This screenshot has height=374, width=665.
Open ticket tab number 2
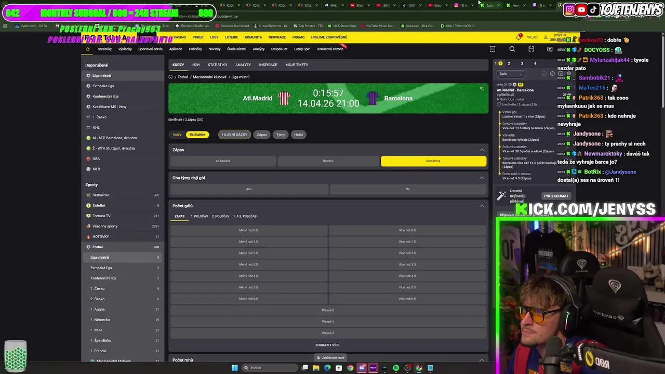[509, 63]
